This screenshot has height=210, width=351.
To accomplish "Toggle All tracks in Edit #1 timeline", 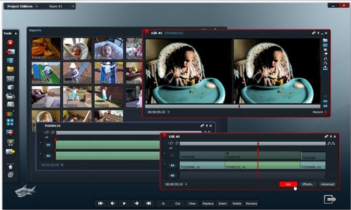I will (171, 148).
